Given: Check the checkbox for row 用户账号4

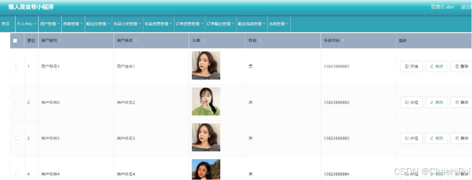Looking at the screenshot, I should click(x=17, y=174).
